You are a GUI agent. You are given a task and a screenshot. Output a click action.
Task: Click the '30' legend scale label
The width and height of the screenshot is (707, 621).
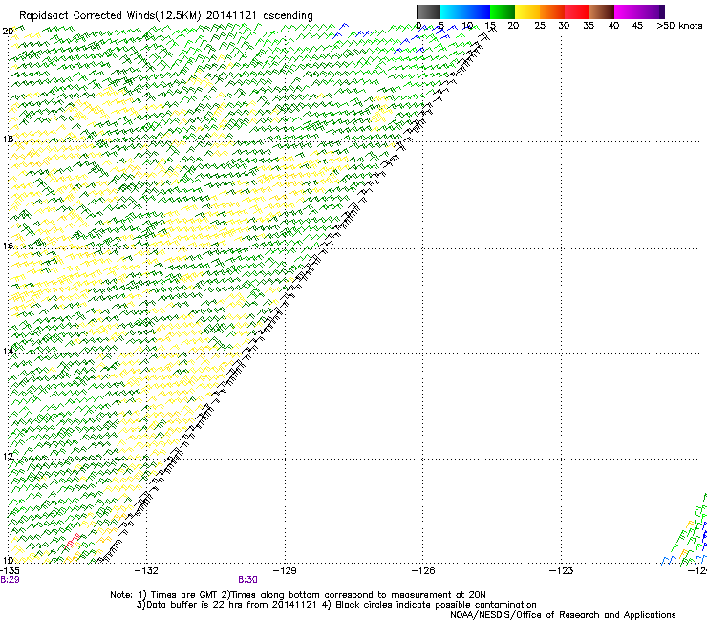point(564,26)
